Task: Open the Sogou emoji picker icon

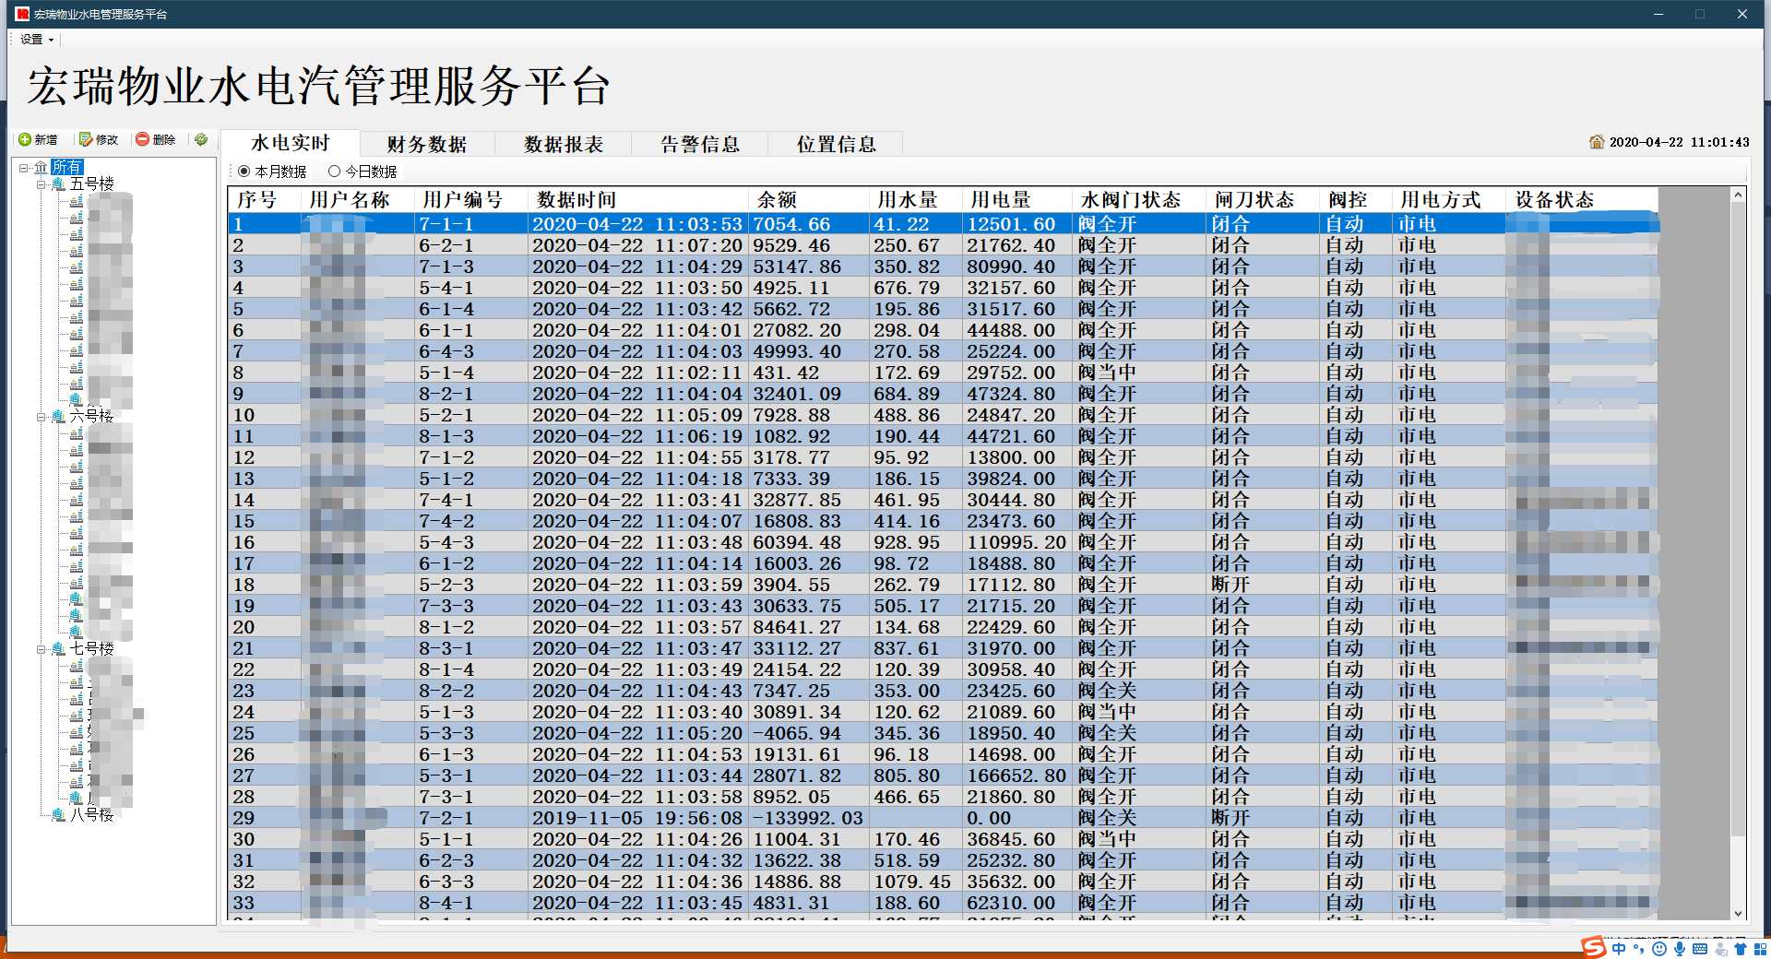Action: point(1659,948)
